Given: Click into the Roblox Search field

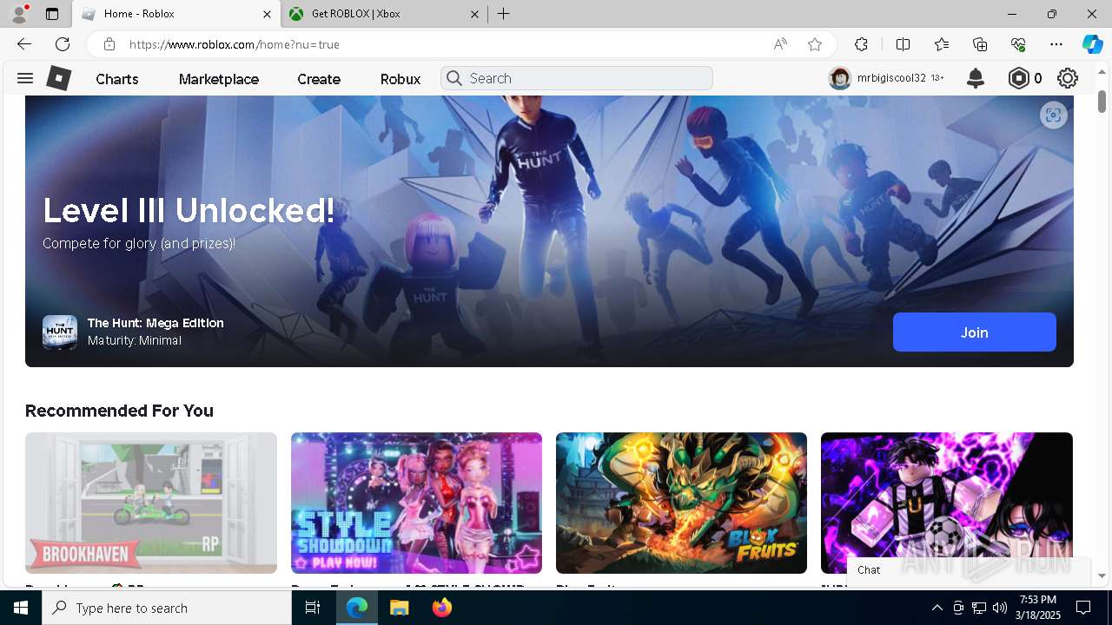Looking at the screenshot, I should pos(577,78).
